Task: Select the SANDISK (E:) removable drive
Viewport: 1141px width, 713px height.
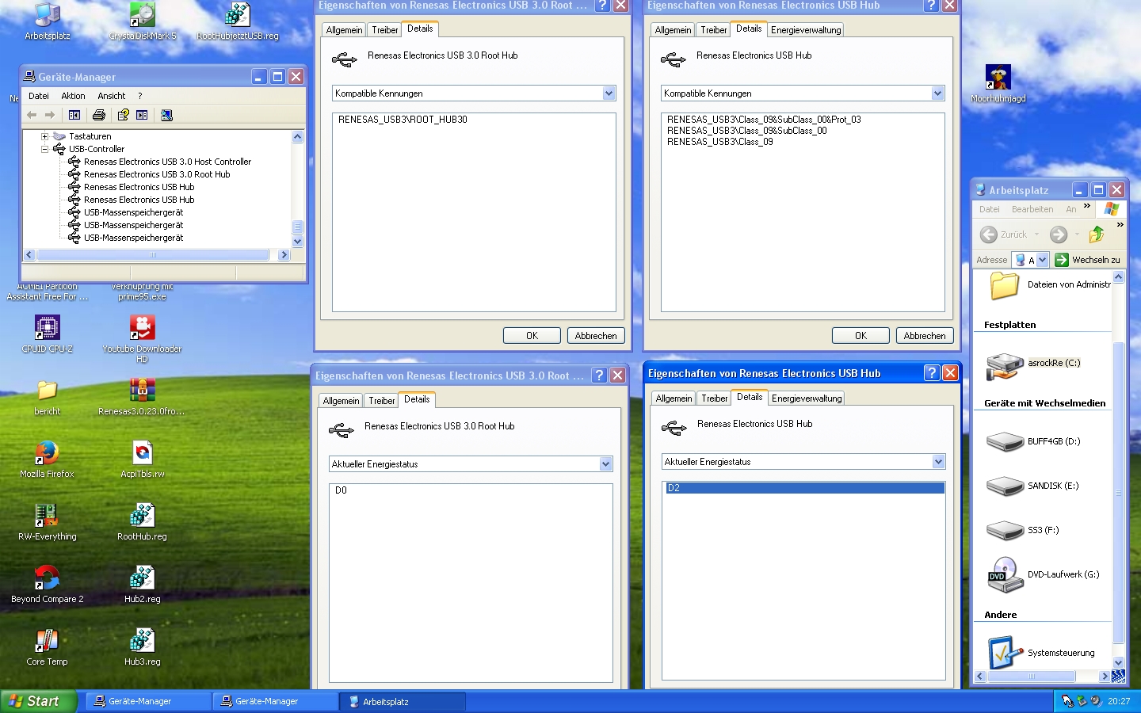Action: click(1032, 486)
